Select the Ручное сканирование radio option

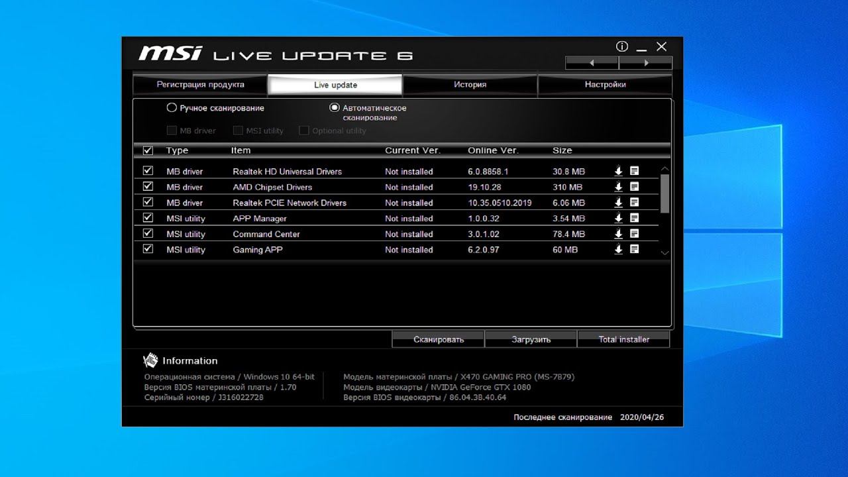[x=172, y=107]
